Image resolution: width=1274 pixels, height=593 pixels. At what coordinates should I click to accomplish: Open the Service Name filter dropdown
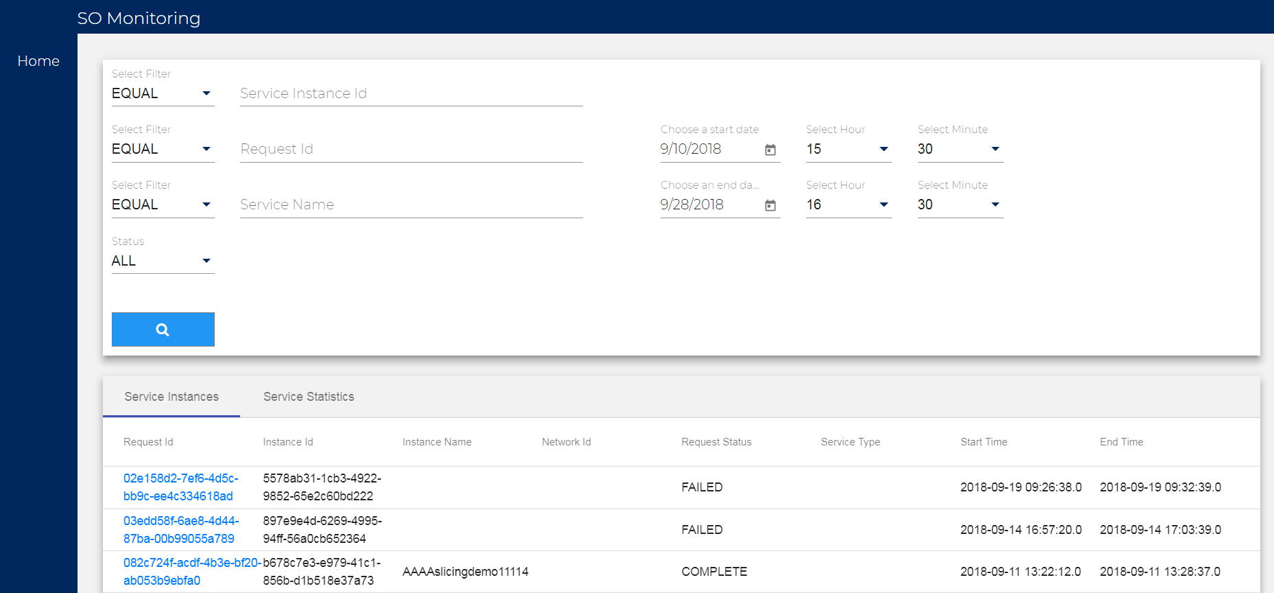click(x=163, y=205)
